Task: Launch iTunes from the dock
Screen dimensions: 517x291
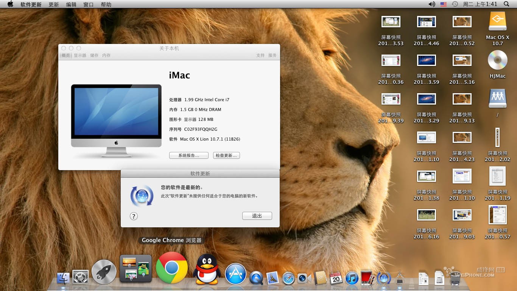Action: click(352, 278)
